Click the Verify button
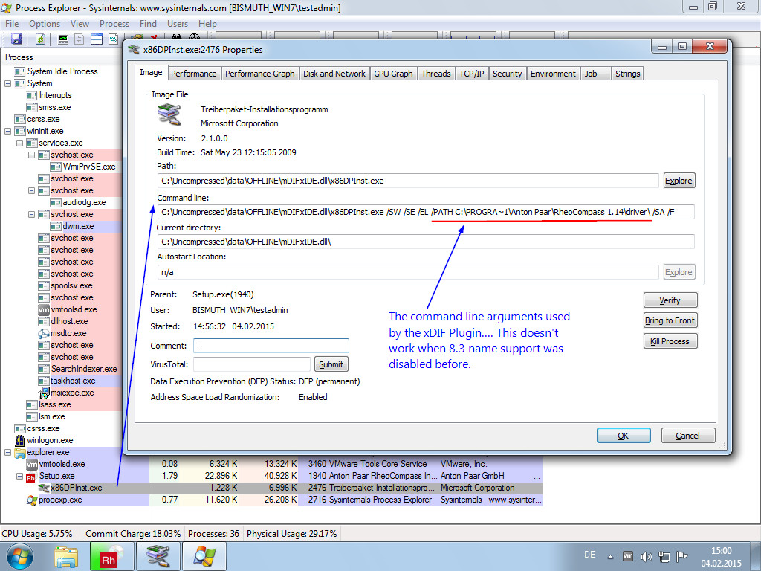Viewport: 761px width, 571px height. coord(670,300)
